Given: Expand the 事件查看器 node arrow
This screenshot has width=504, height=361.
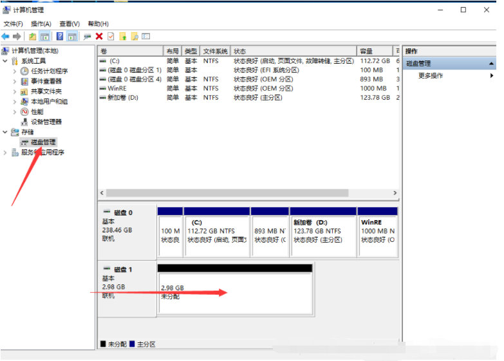Looking at the screenshot, I should coord(14,81).
